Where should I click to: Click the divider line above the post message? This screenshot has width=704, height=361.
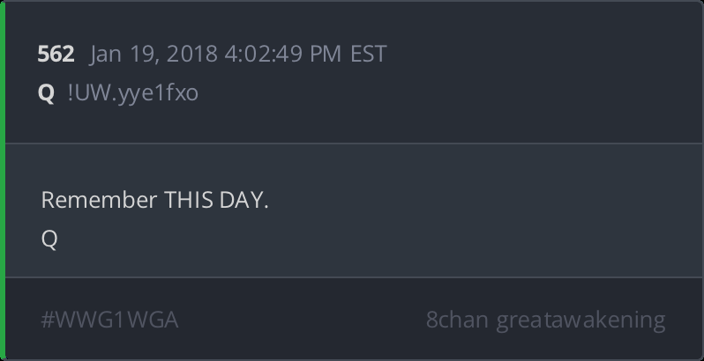coord(353,143)
